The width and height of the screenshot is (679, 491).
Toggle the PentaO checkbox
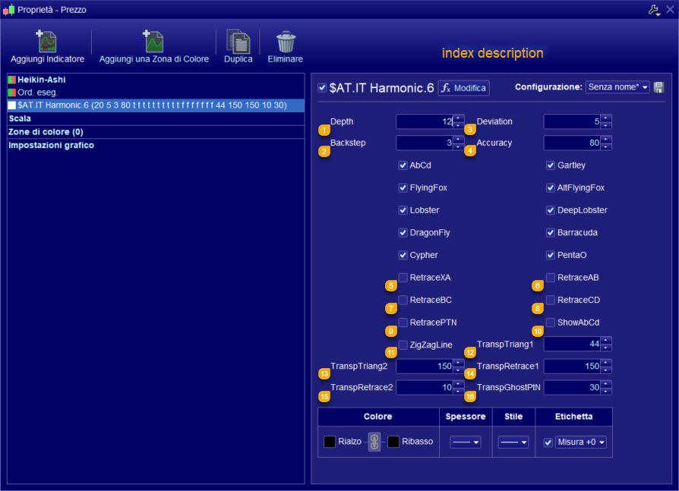(551, 255)
